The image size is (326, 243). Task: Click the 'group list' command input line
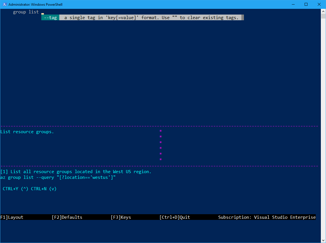pyautogui.click(x=26, y=12)
